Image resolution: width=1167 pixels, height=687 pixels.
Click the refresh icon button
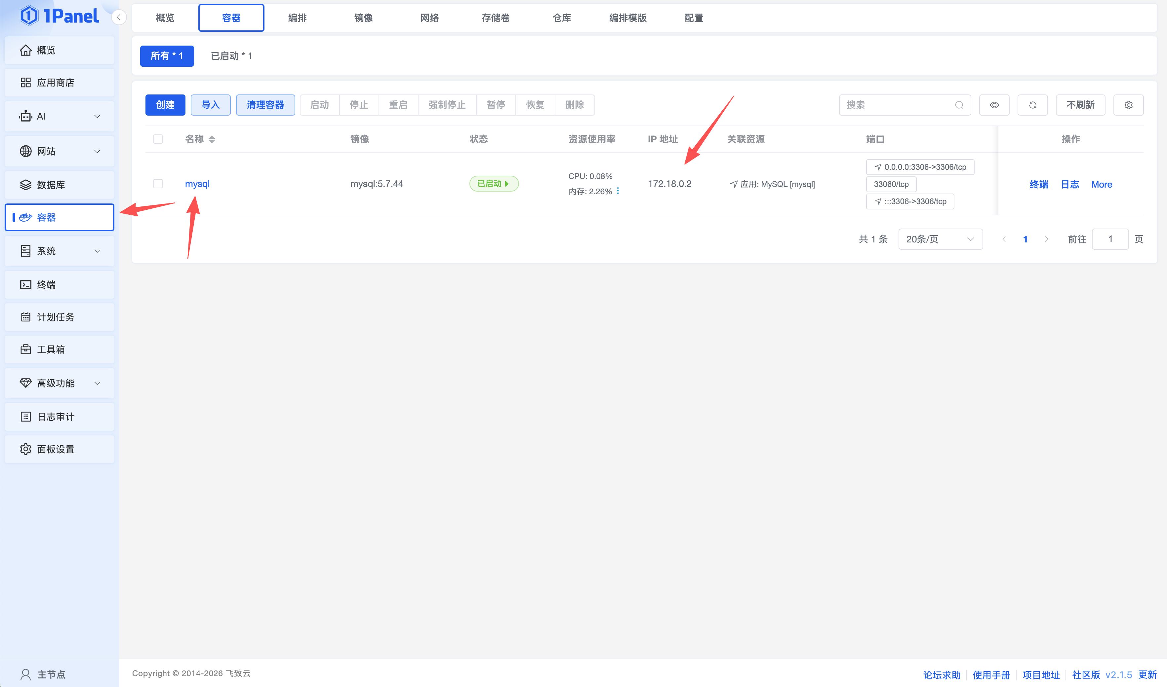coord(1032,105)
